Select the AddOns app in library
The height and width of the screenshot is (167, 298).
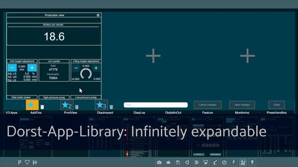[36, 113]
